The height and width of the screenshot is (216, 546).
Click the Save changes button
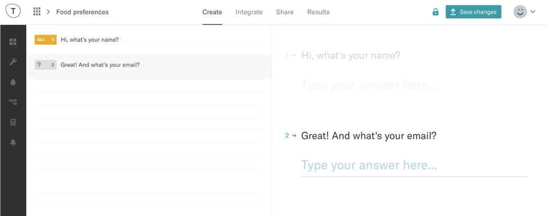pyautogui.click(x=473, y=12)
